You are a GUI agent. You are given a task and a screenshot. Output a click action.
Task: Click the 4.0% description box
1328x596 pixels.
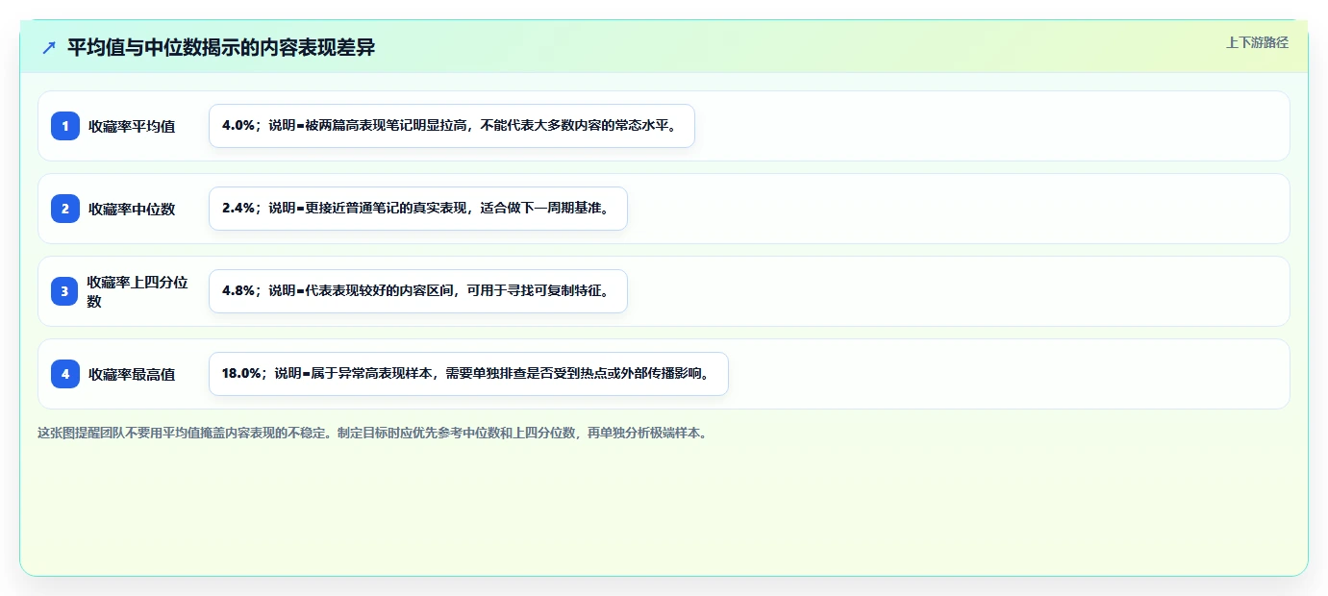[x=452, y=126]
